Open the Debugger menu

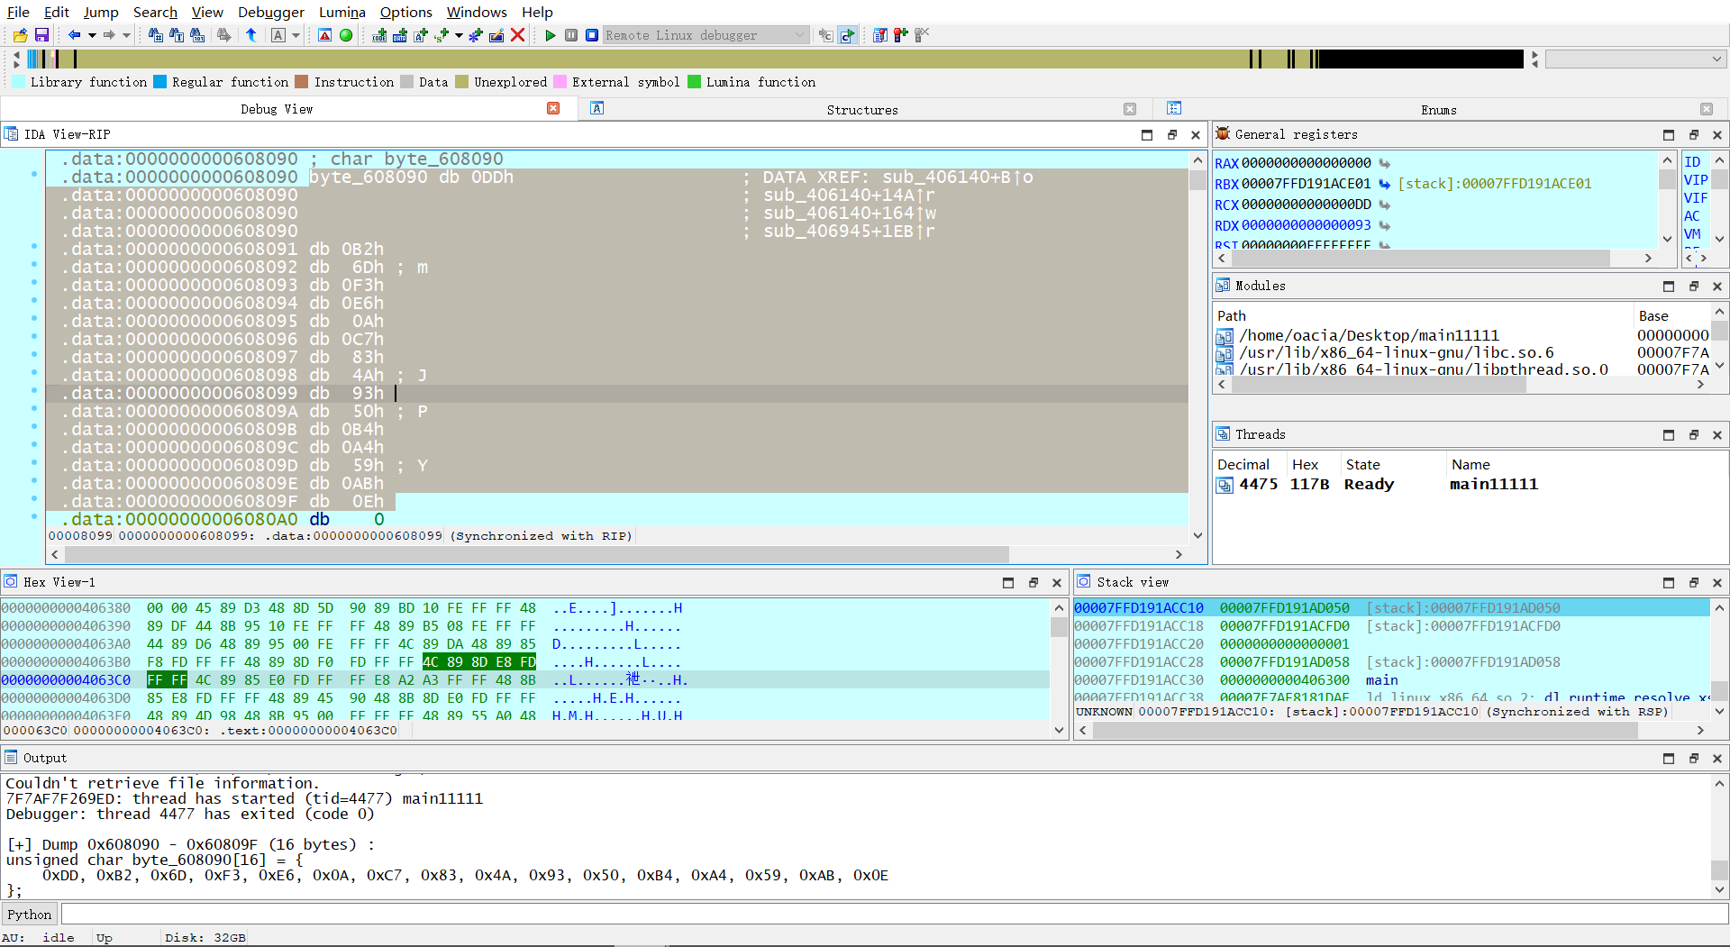[270, 12]
